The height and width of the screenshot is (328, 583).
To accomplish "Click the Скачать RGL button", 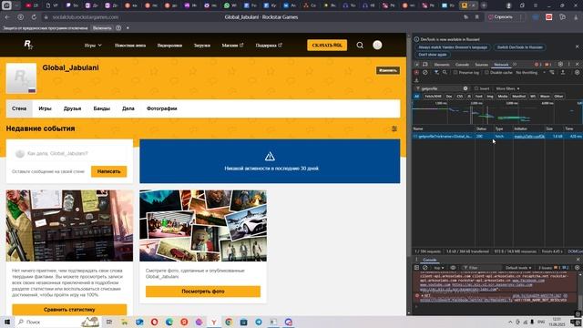I will (327, 45).
